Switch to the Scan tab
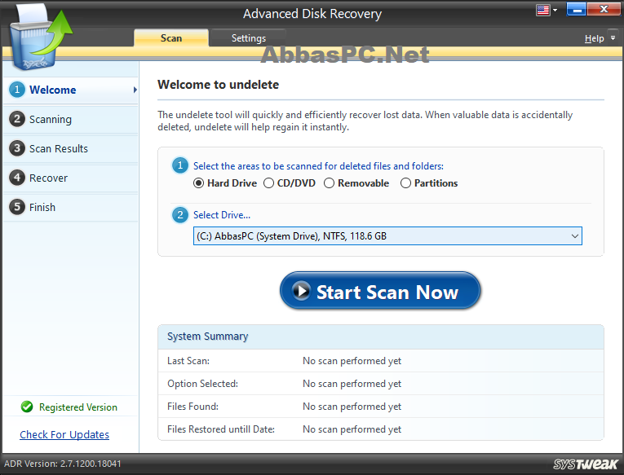This screenshot has height=475, width=624. tap(171, 37)
